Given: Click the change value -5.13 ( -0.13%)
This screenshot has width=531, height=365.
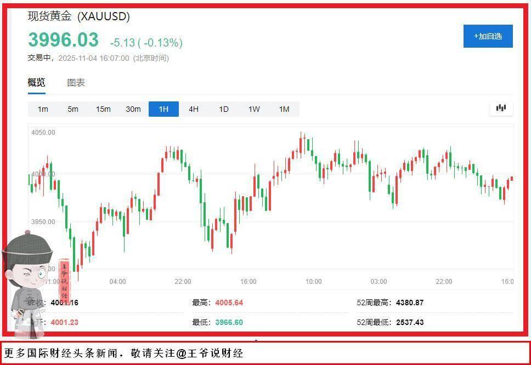Looking at the screenshot, I should (x=146, y=43).
